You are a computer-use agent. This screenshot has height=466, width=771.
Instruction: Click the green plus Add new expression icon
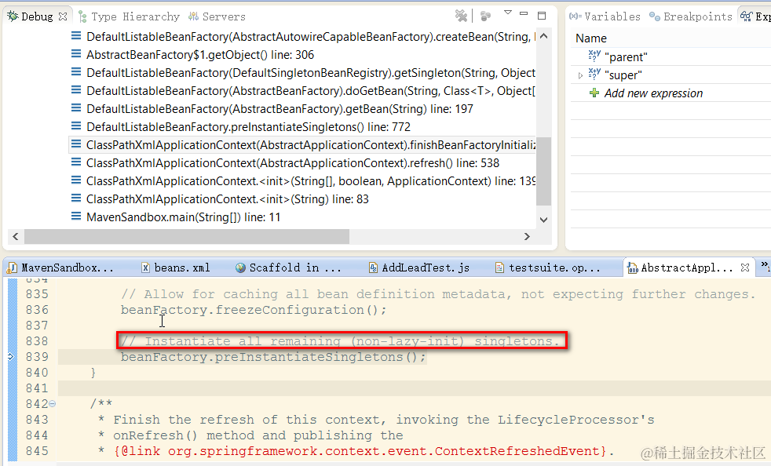pyautogui.click(x=594, y=93)
